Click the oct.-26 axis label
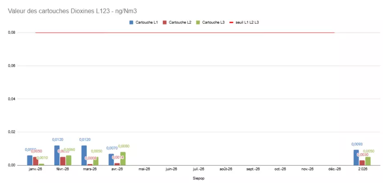 pos(280,169)
